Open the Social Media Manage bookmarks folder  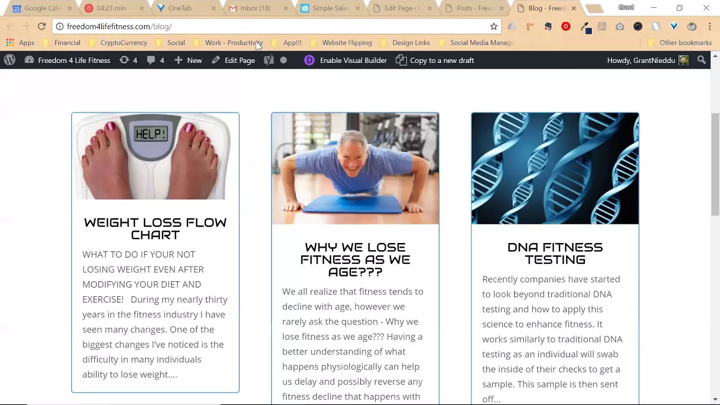[x=476, y=43]
